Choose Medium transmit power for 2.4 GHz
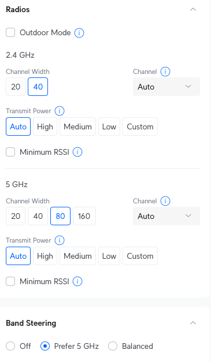This screenshot has width=211, height=361. point(77,126)
